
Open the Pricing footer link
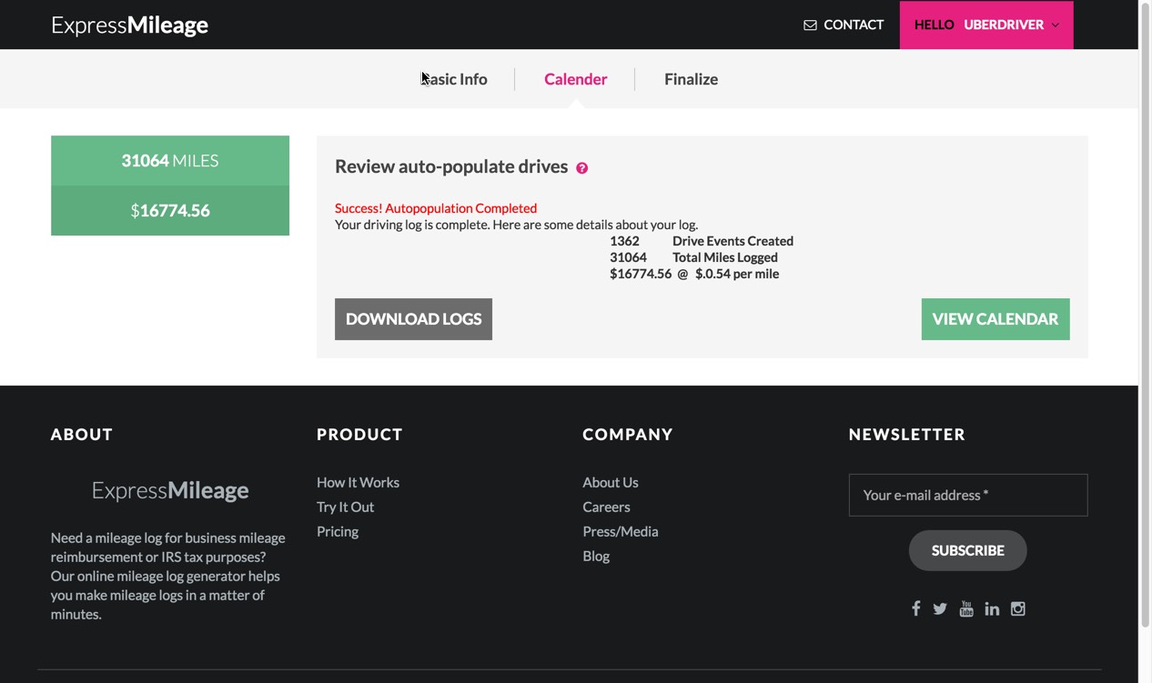[337, 531]
